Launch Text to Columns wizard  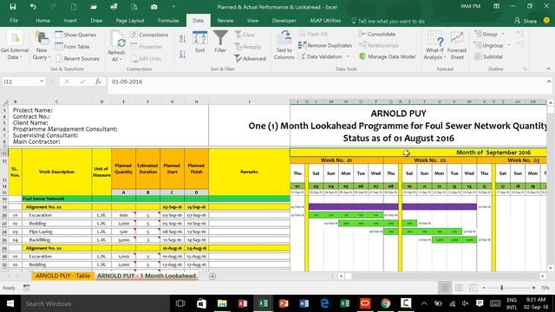pyautogui.click(x=284, y=45)
